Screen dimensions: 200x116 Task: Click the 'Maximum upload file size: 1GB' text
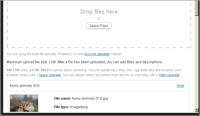click(31, 62)
